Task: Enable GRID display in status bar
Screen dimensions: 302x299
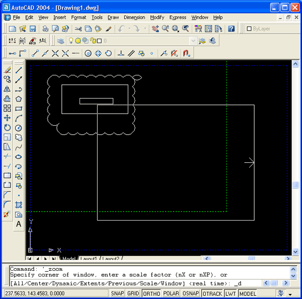Action: pos(133,293)
